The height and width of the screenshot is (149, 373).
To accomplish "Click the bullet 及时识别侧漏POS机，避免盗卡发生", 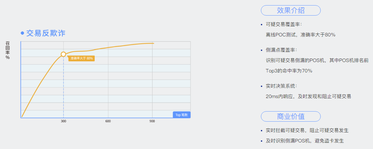I will click(x=305, y=141).
